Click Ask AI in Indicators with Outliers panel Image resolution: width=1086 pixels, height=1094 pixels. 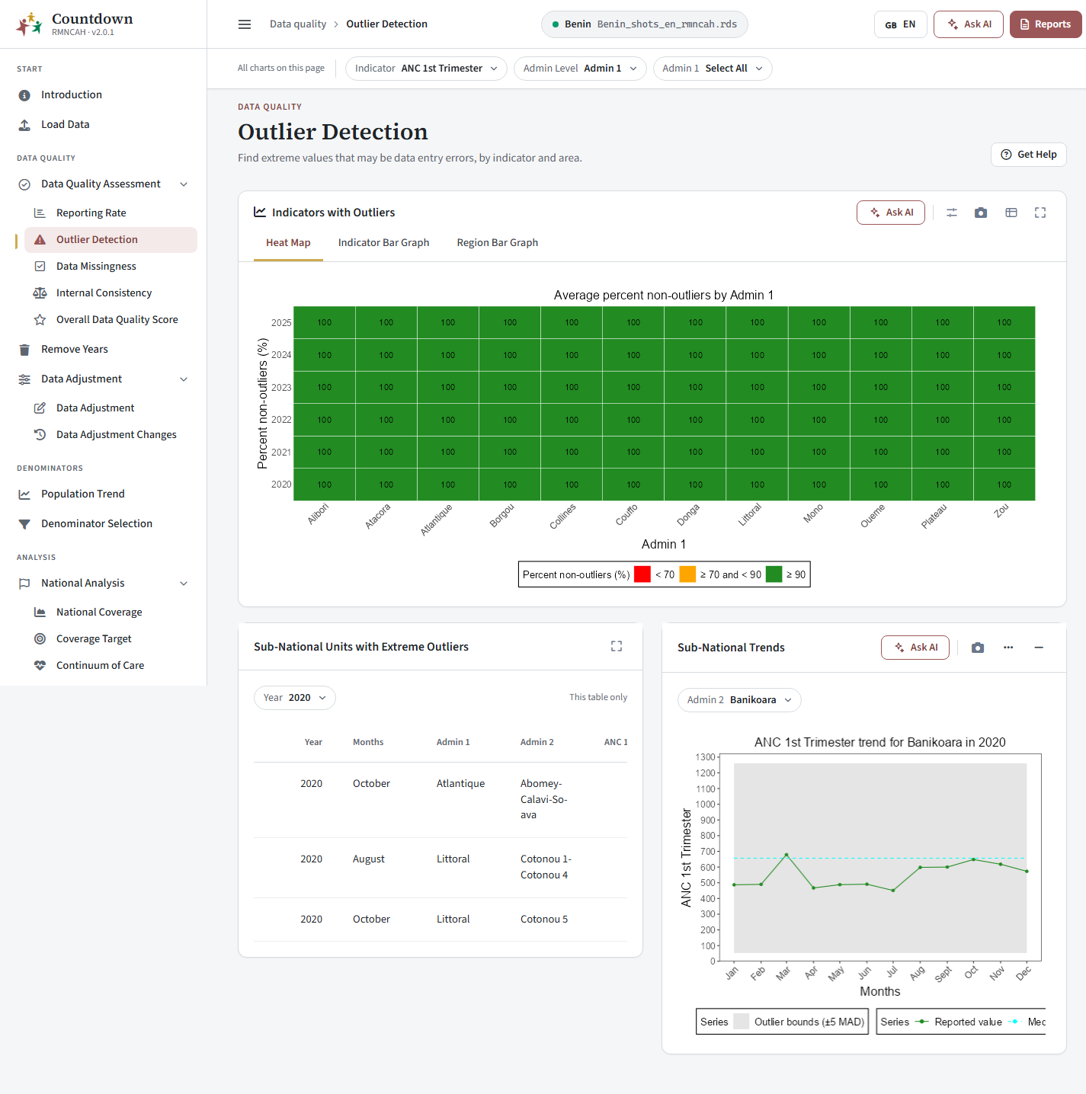[891, 213]
